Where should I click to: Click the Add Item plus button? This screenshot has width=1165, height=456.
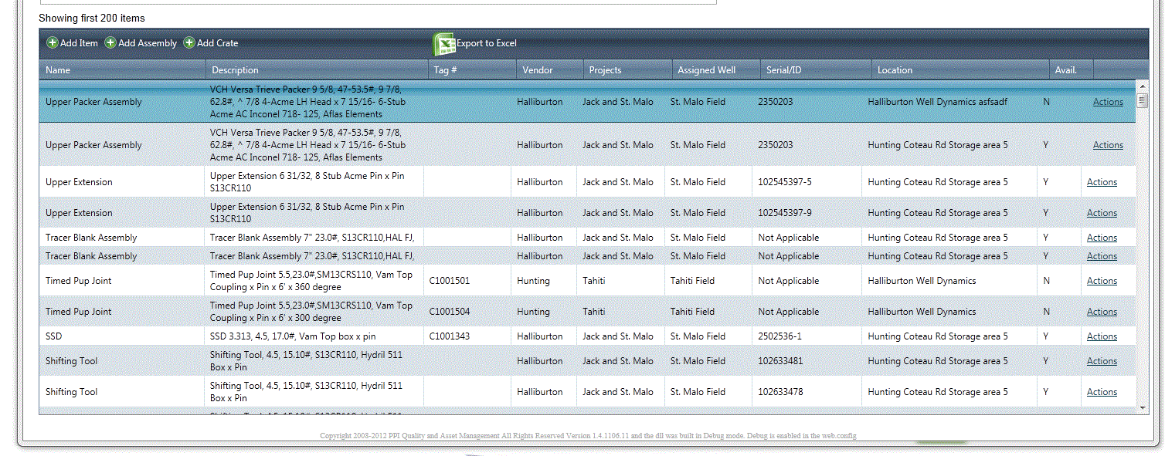point(53,43)
